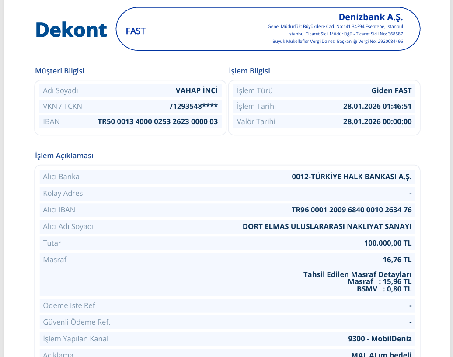This screenshot has width=453, height=357.
Task: Click the Dekont title heading
Action: 71,30
